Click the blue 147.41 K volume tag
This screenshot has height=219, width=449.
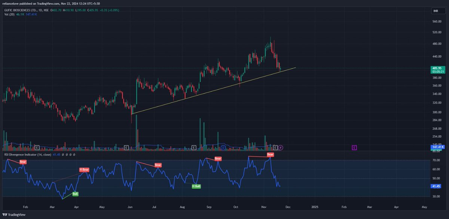pos(437,147)
